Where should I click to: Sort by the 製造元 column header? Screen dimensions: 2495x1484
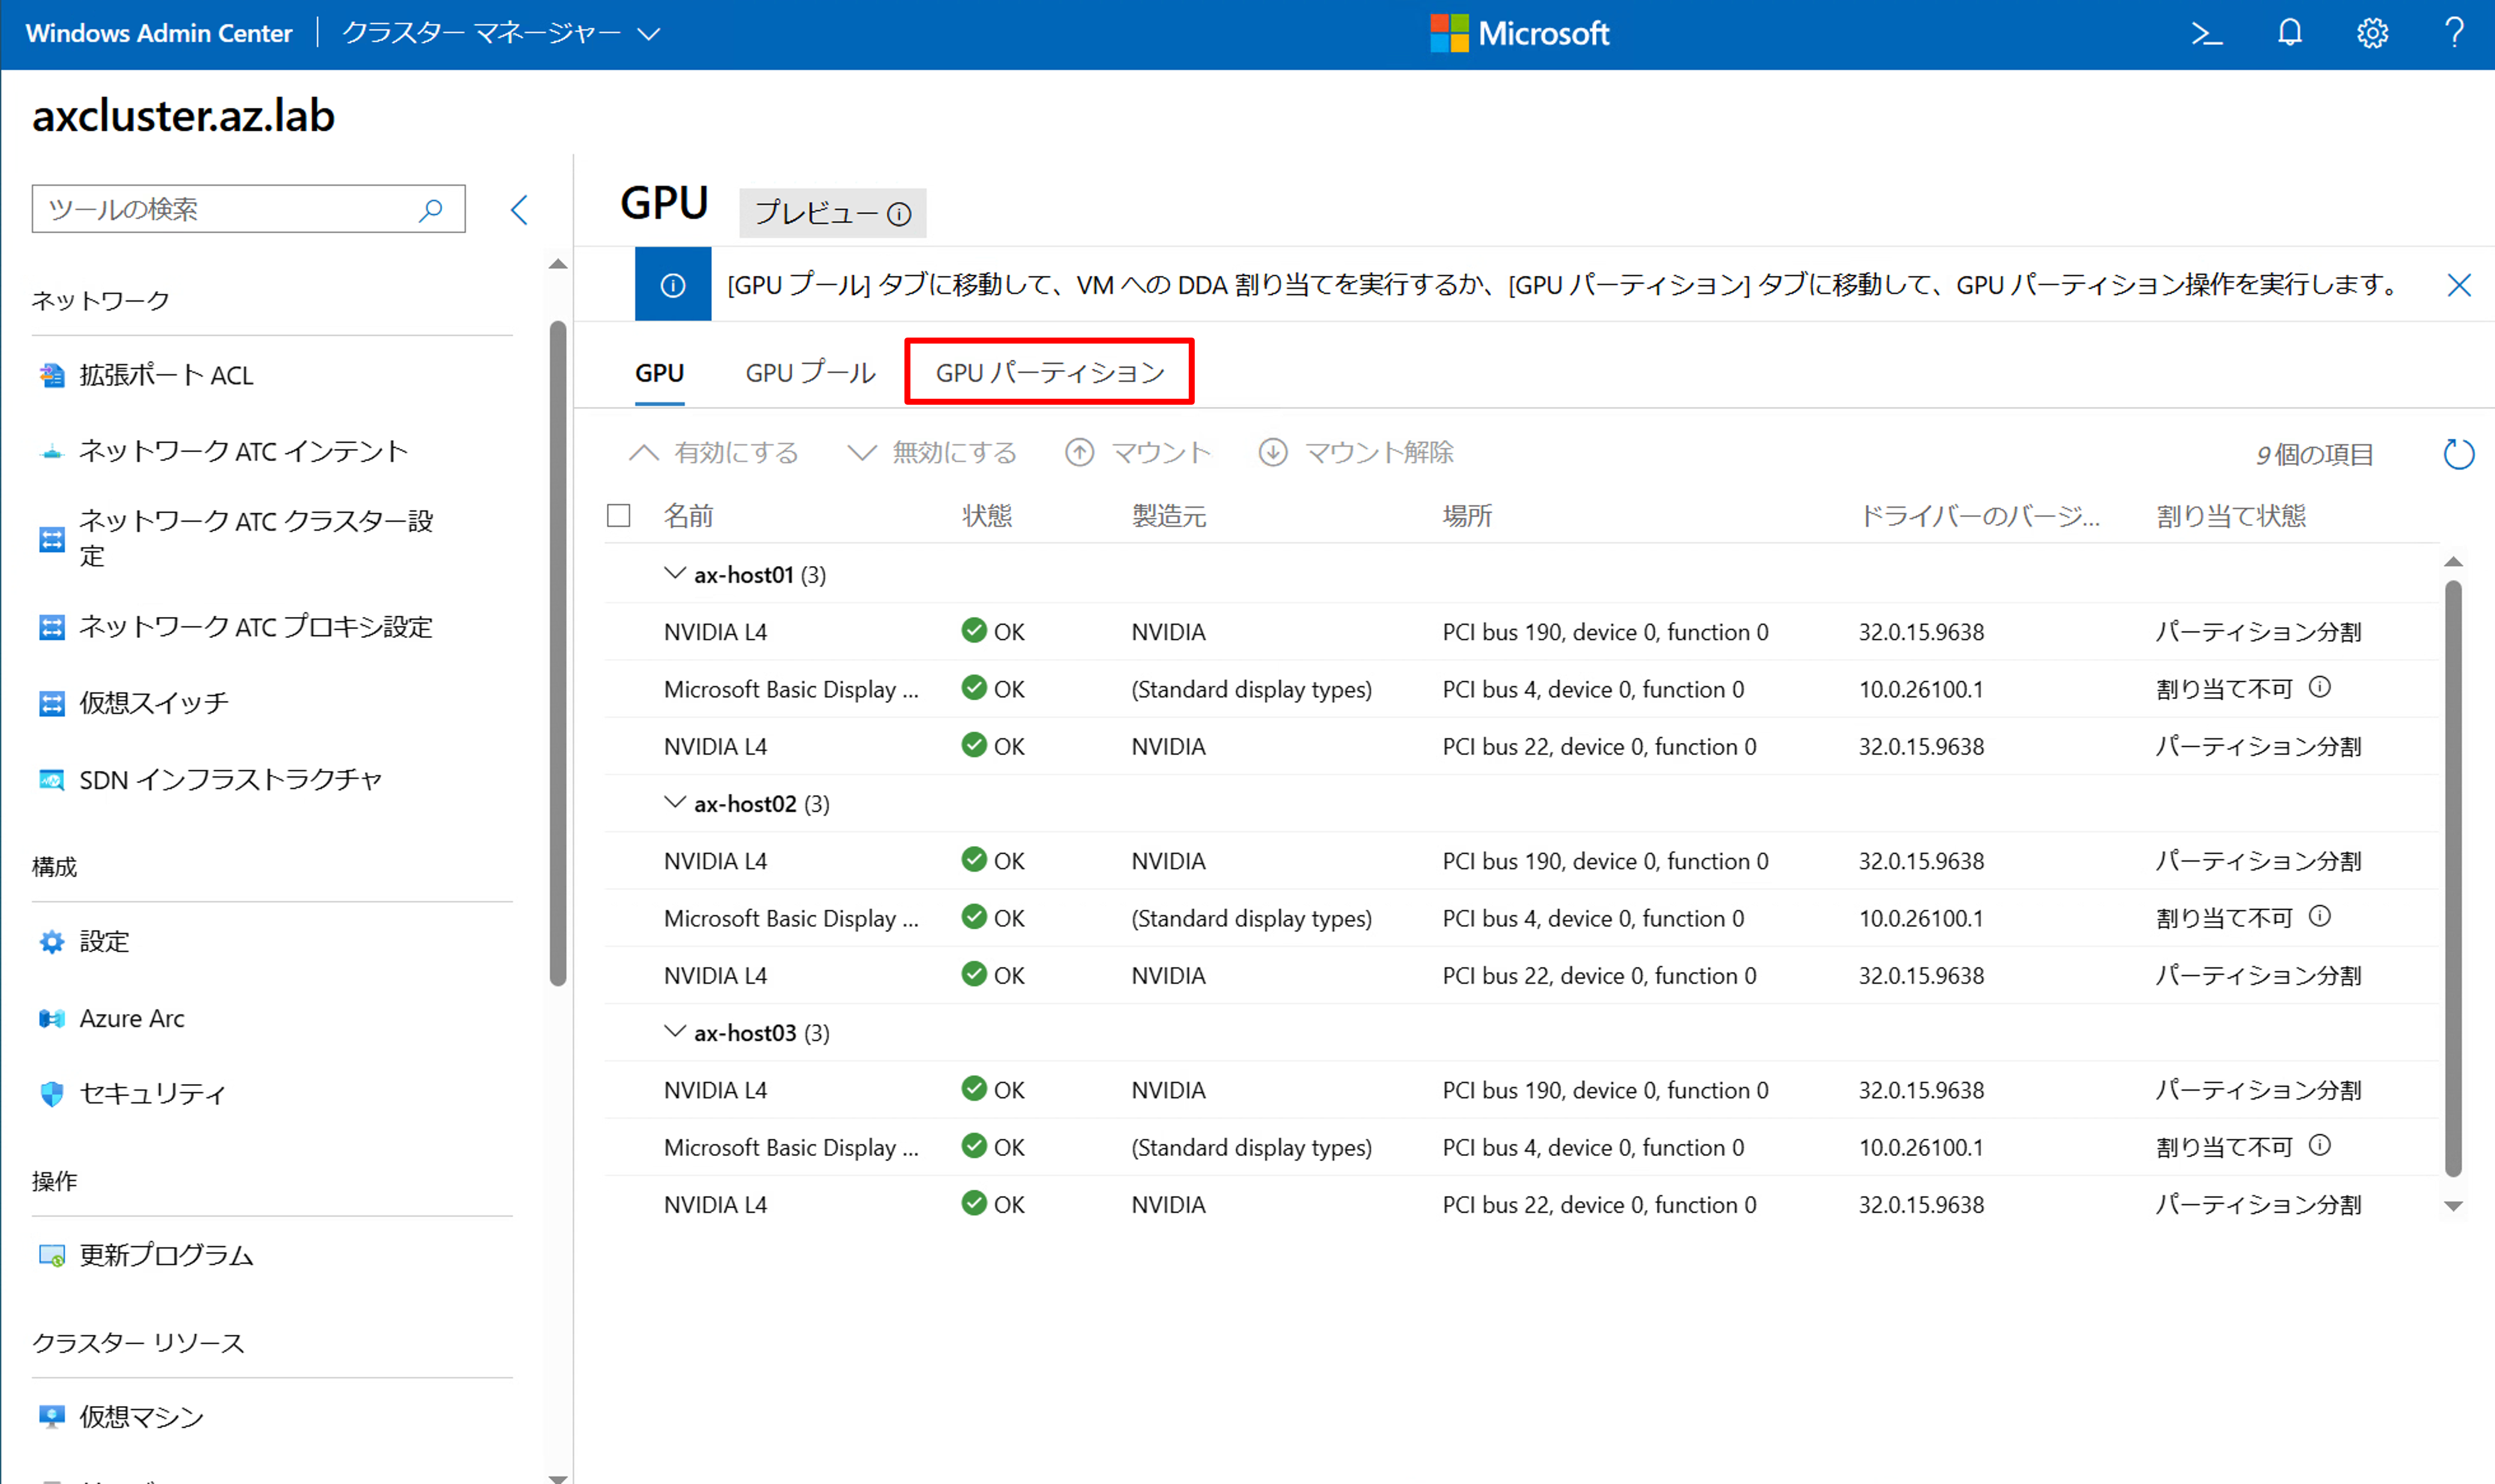tap(1169, 516)
